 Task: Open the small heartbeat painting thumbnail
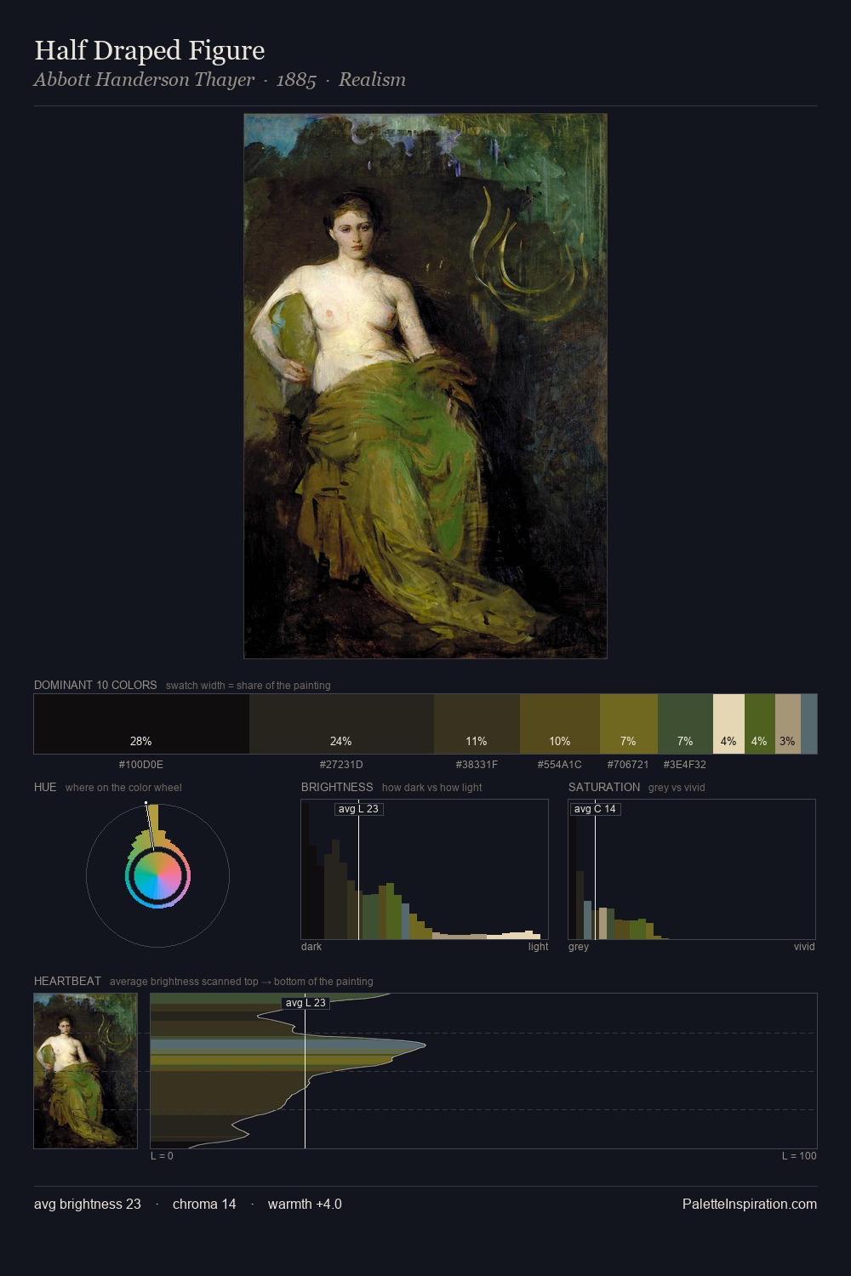click(85, 1071)
